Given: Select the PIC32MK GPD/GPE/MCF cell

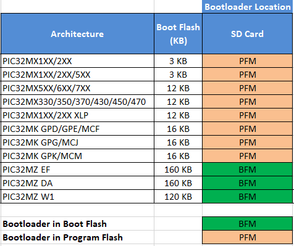Looking at the screenshot, I should (77, 129).
